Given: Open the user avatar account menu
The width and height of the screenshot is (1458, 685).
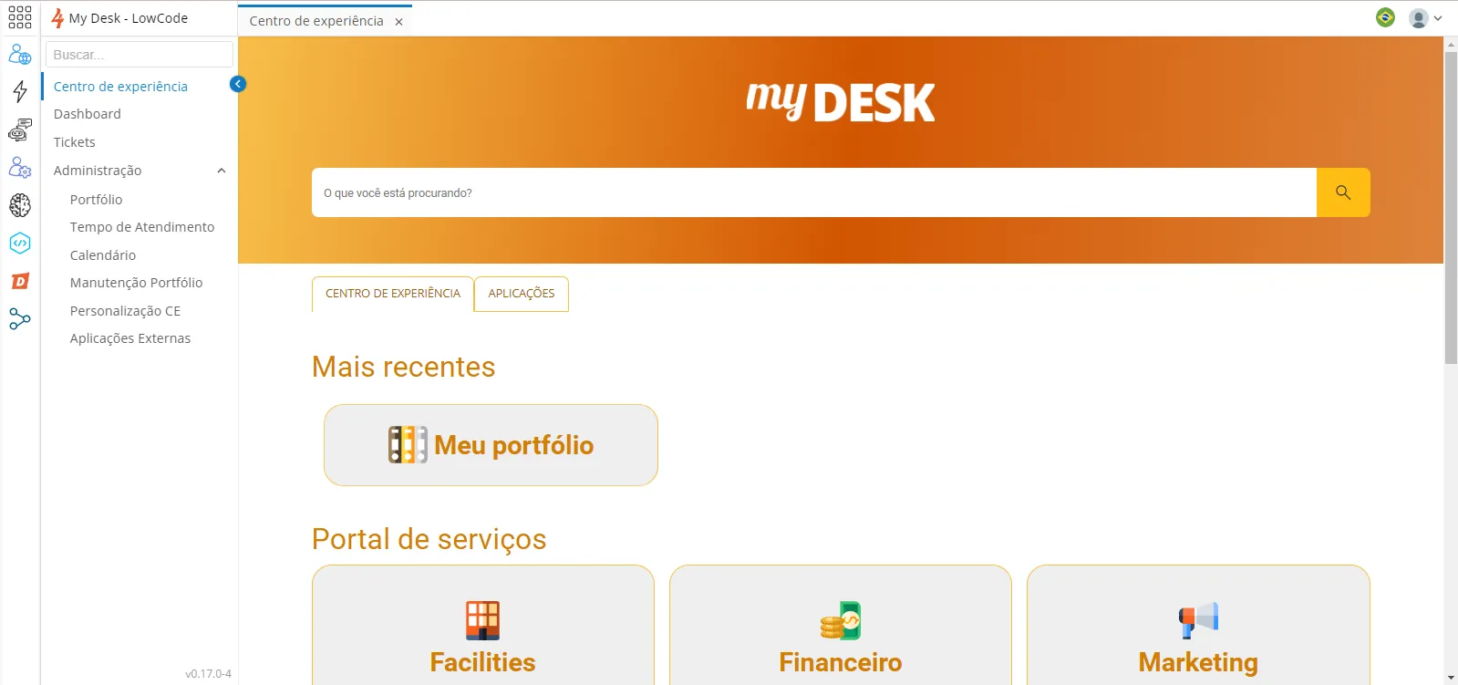Looking at the screenshot, I should [x=1424, y=18].
